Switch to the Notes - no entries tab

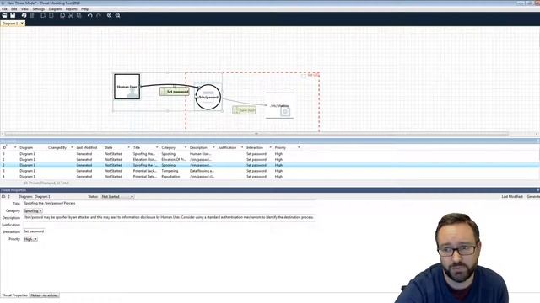pyautogui.click(x=45, y=295)
